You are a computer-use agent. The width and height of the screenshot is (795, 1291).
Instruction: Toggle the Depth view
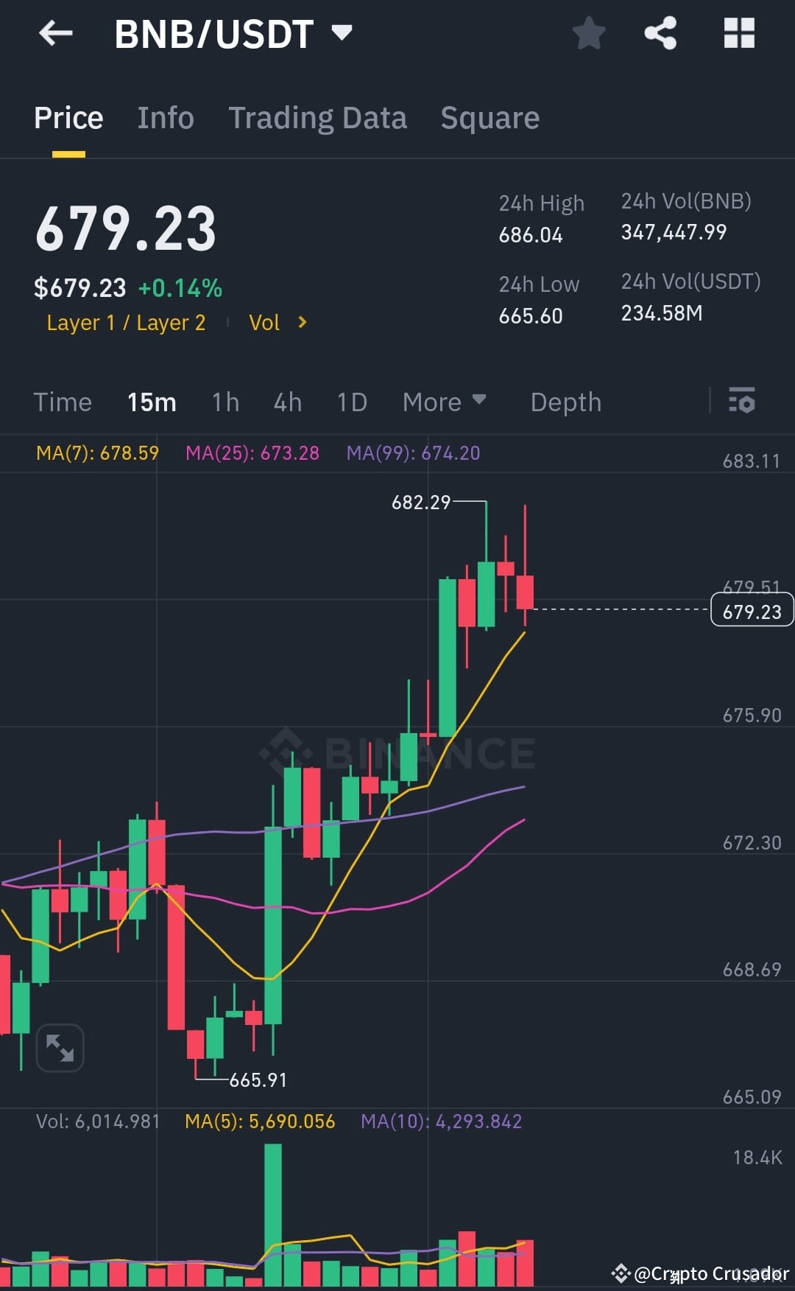(x=565, y=402)
